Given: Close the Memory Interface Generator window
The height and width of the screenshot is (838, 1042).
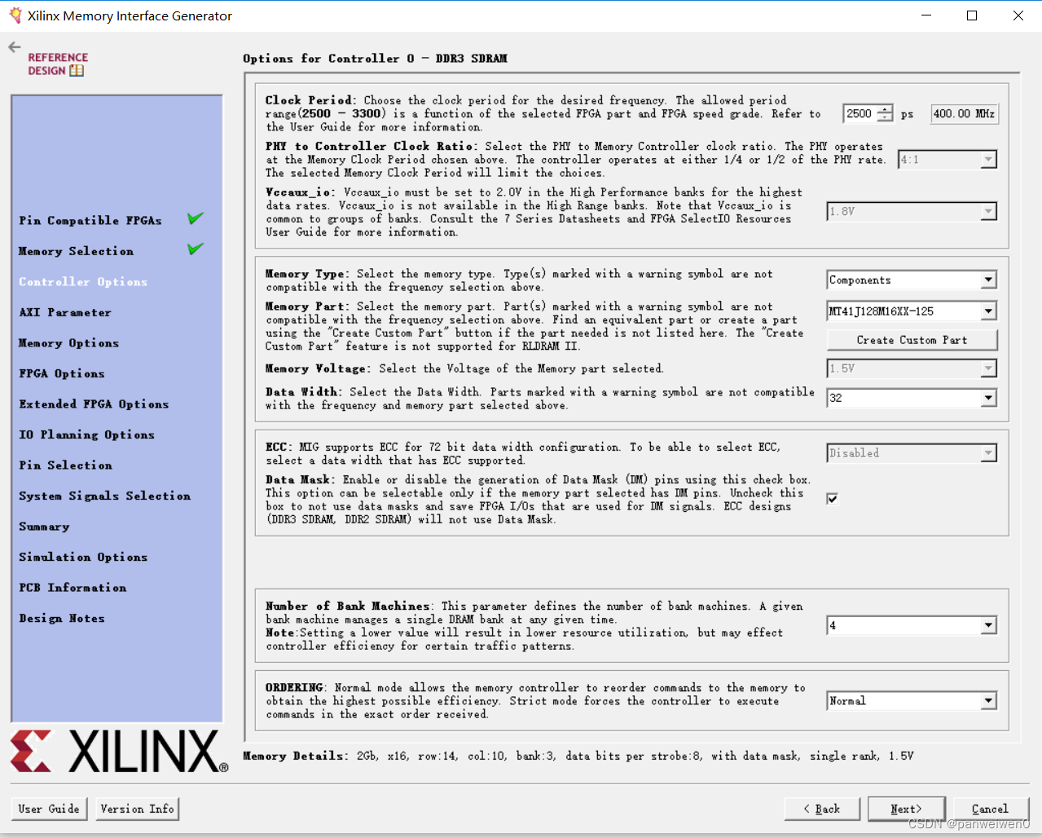Looking at the screenshot, I should click(x=1018, y=15).
